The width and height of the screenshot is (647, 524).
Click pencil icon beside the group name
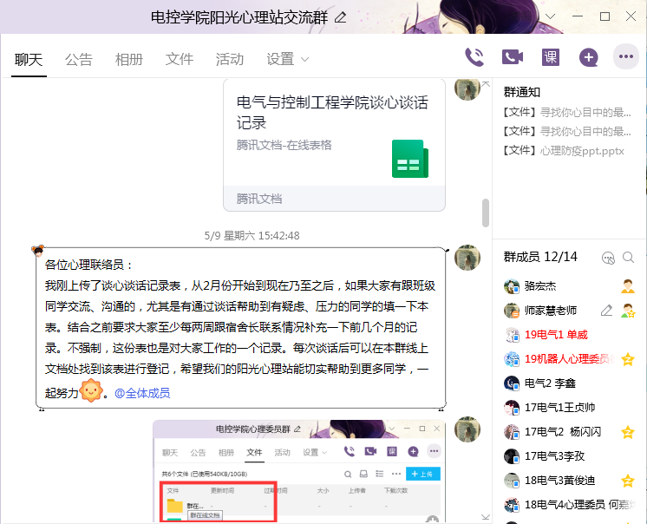pyautogui.click(x=340, y=16)
